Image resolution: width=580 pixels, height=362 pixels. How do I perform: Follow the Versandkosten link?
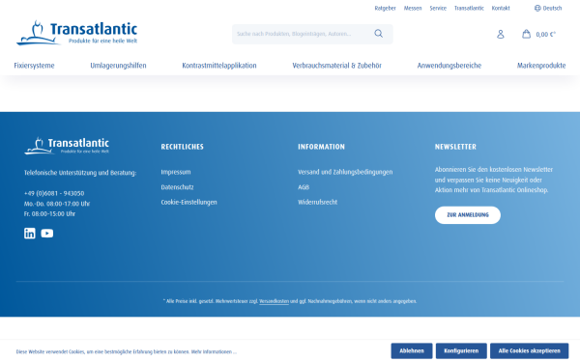click(274, 301)
